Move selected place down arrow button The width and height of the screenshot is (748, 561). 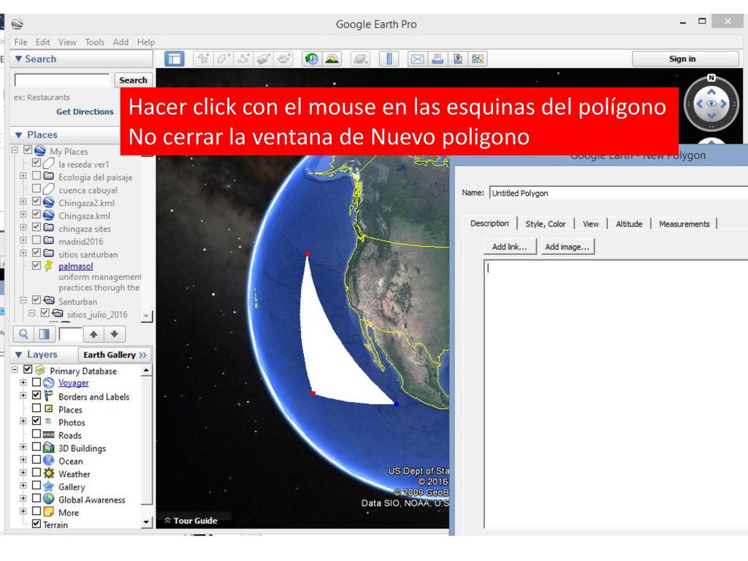[115, 334]
